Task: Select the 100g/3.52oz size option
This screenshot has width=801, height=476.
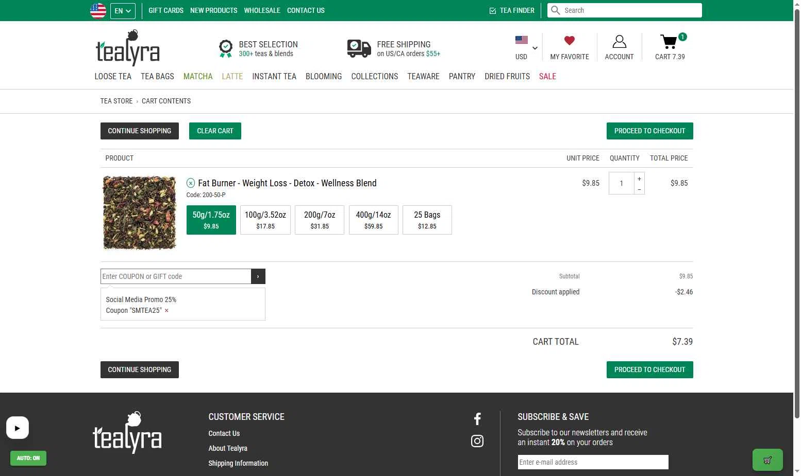Action: [x=265, y=220]
